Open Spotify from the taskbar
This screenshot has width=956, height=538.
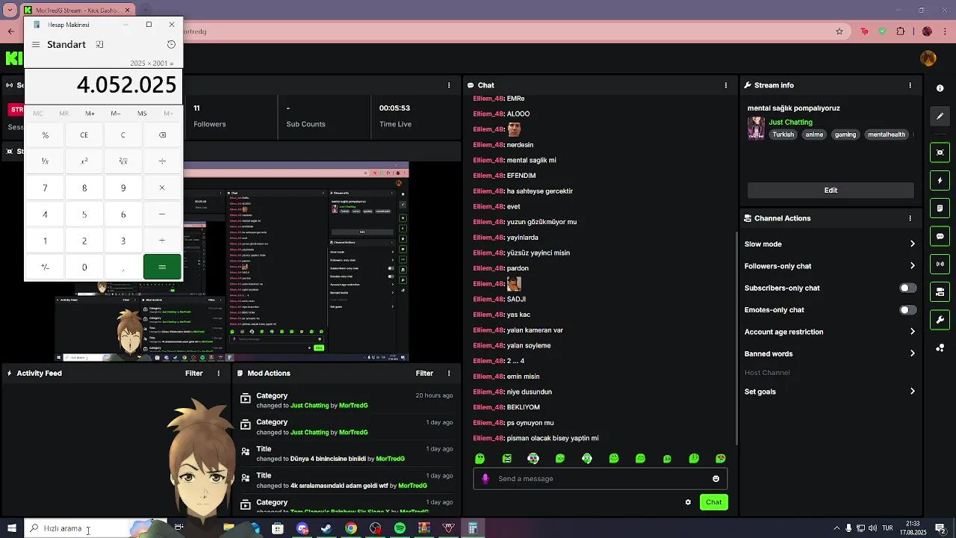pyautogui.click(x=400, y=528)
